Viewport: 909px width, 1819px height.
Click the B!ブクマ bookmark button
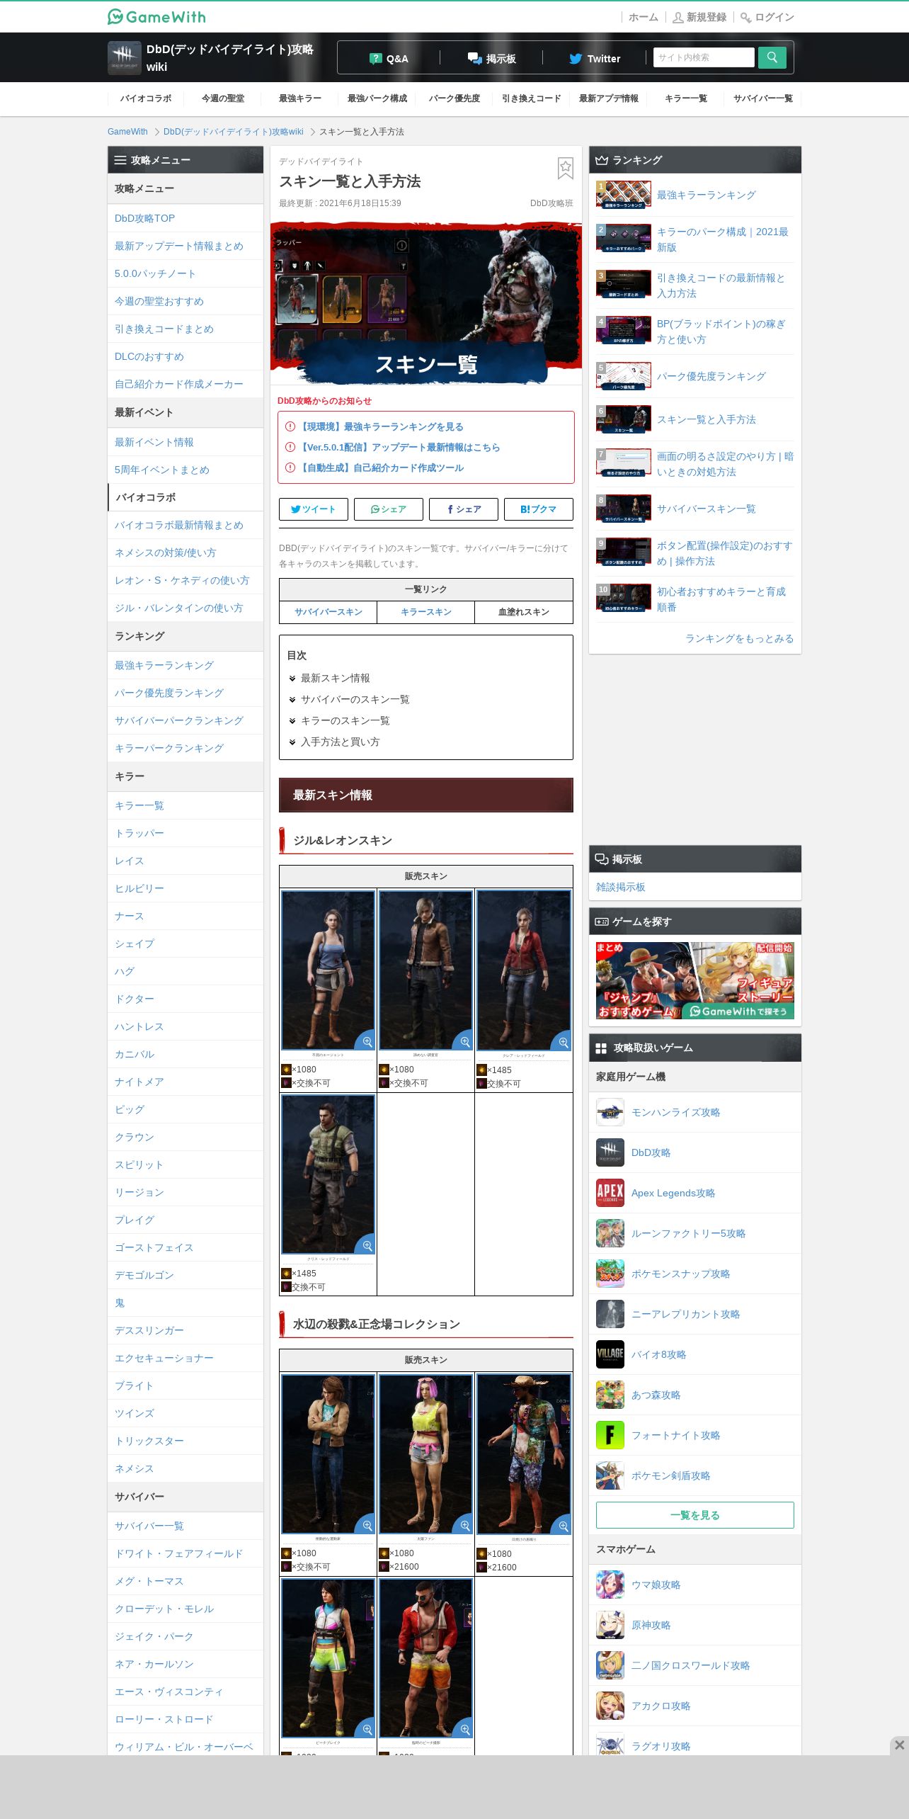(539, 509)
